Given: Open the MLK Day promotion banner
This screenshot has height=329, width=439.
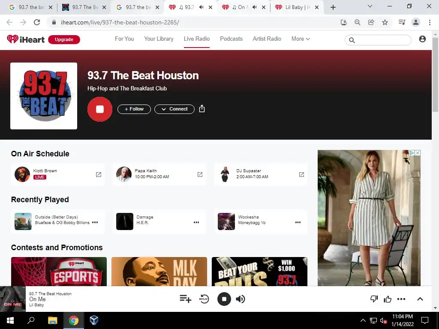Looking at the screenshot, I should 159,271.
